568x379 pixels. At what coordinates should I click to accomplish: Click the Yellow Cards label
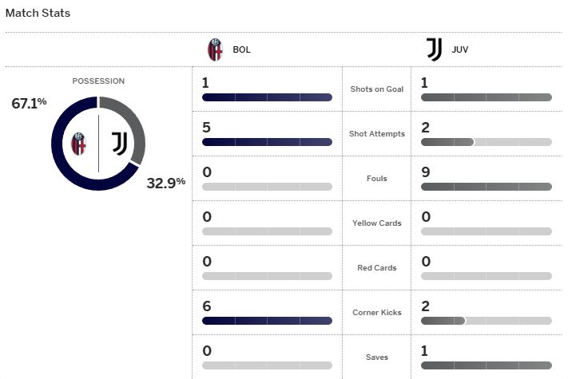(x=377, y=223)
